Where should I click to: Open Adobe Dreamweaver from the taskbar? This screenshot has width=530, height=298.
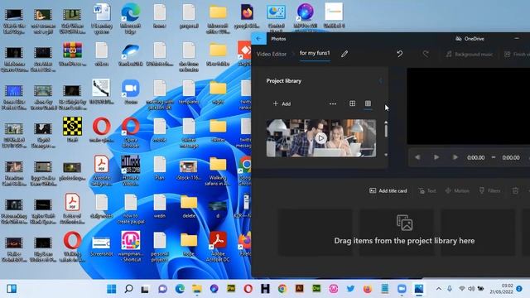coord(316,289)
